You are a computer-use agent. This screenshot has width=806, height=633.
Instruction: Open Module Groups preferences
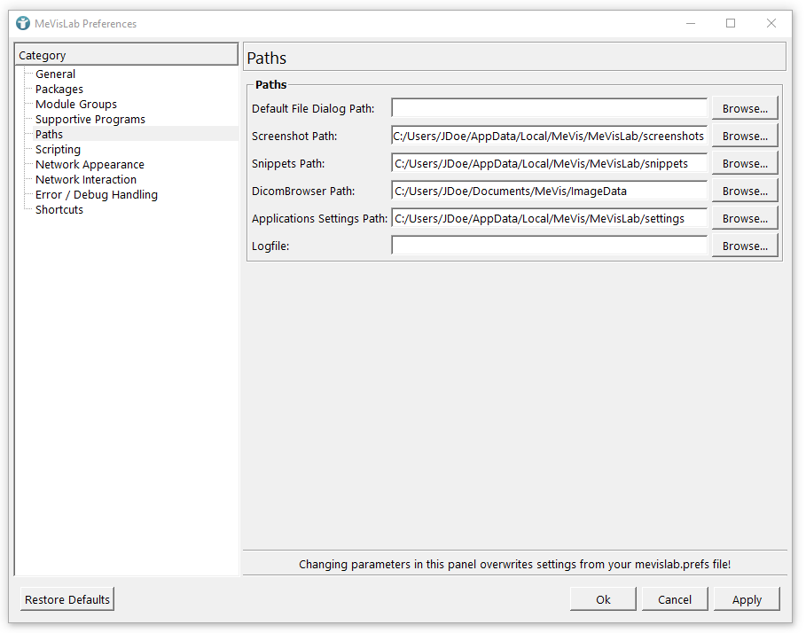[x=76, y=105]
